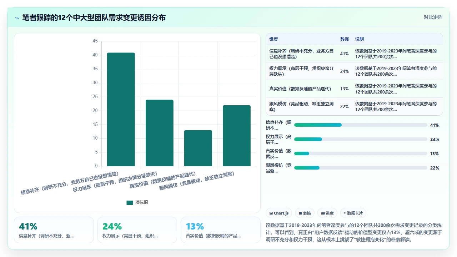The image size is (457, 257).
Task: Select the 进度 chip
Action: pyautogui.click(x=327, y=213)
